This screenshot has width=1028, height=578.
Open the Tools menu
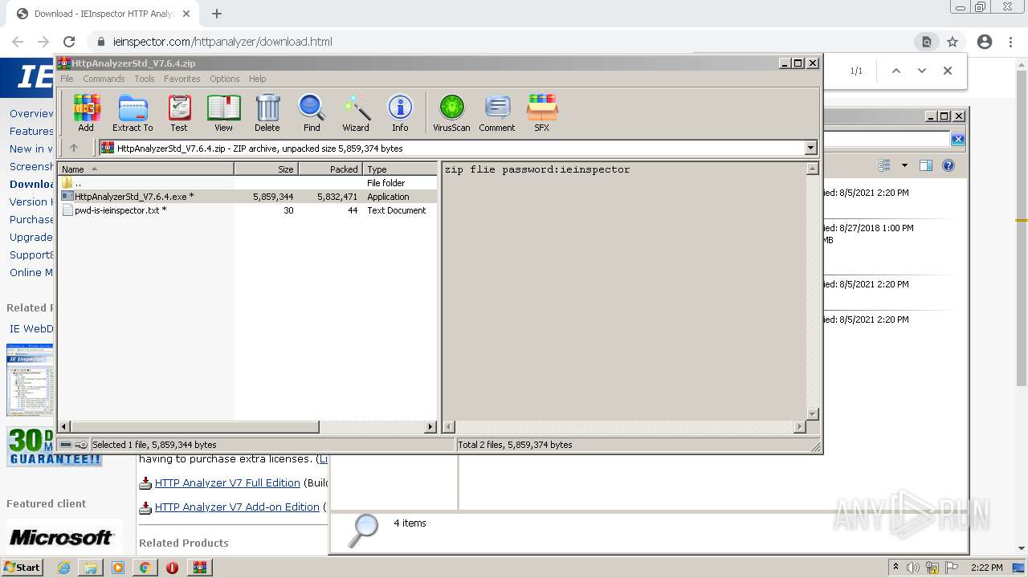pyautogui.click(x=145, y=79)
